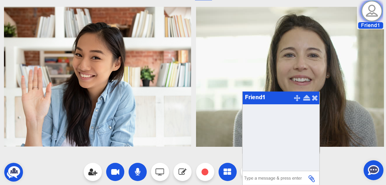The height and width of the screenshot is (185, 386).
Task: Click the Friend1 avatar picture
Action: click(x=372, y=11)
